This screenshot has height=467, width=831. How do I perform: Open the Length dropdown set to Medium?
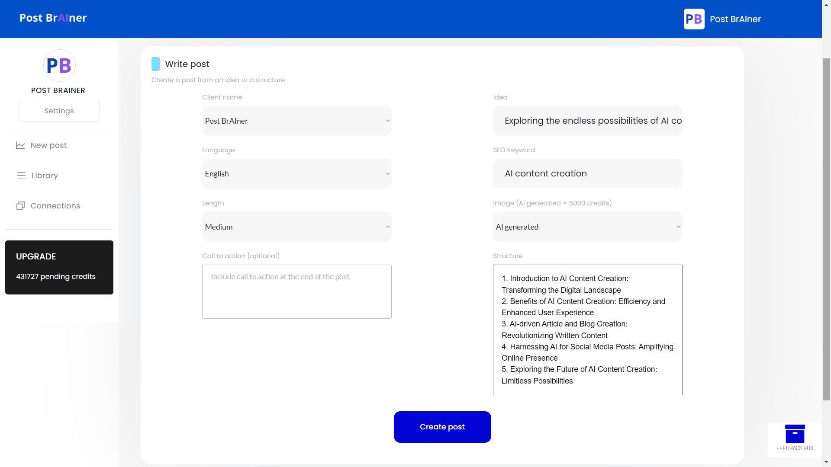point(296,227)
